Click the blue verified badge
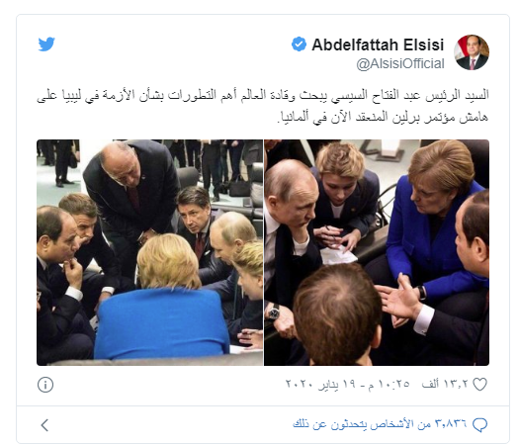The height and width of the screenshot is (445, 519). pyautogui.click(x=299, y=44)
